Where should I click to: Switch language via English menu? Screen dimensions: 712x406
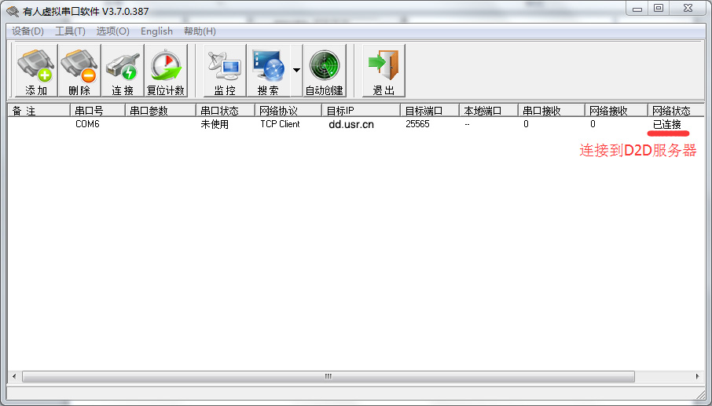(156, 31)
